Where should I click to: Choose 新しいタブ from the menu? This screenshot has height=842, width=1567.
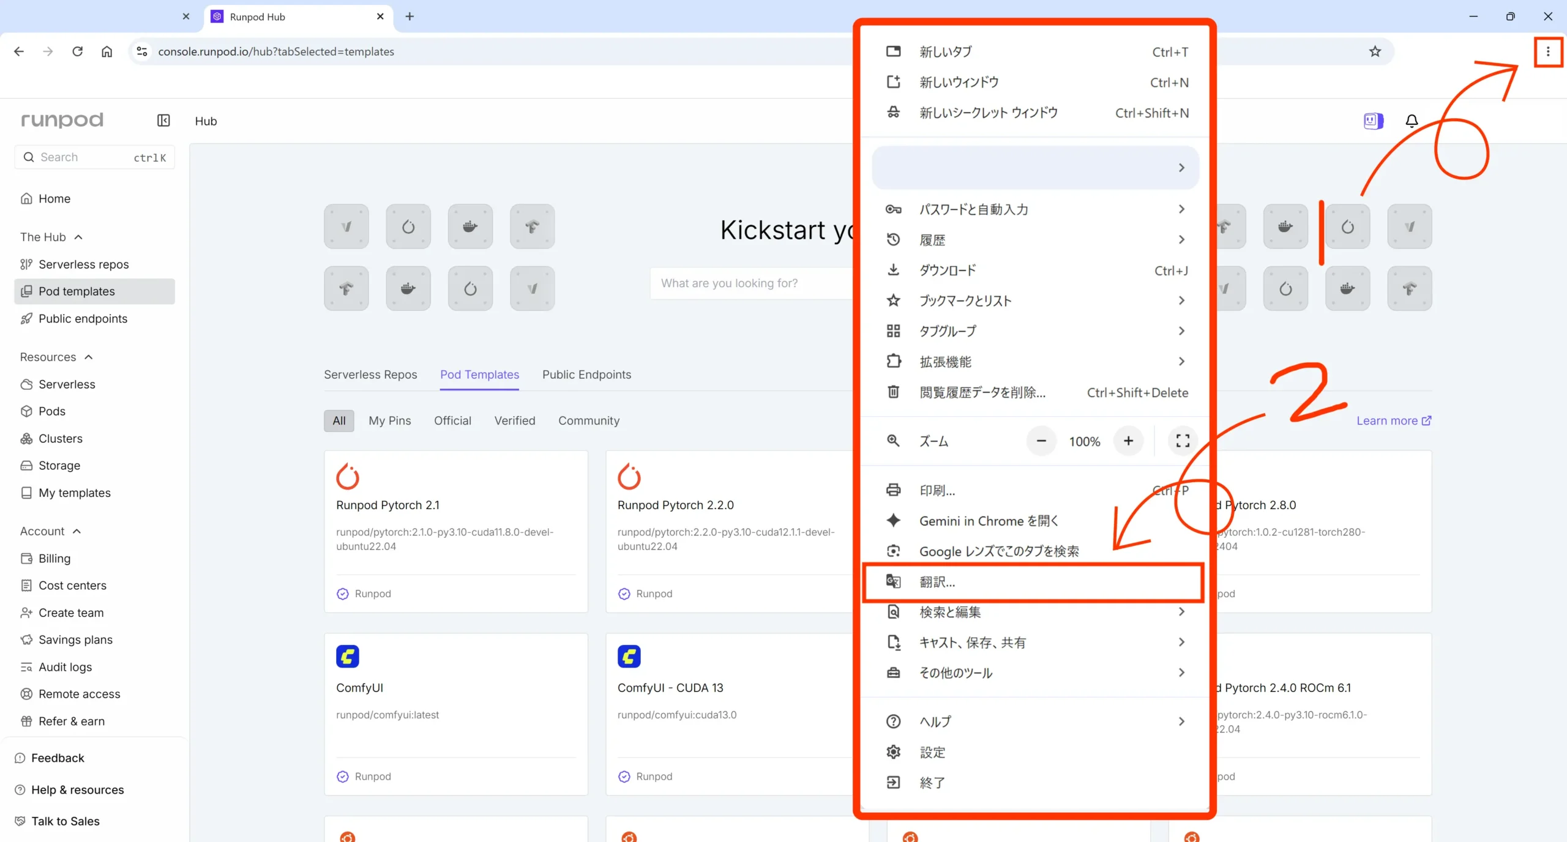tap(1036, 52)
